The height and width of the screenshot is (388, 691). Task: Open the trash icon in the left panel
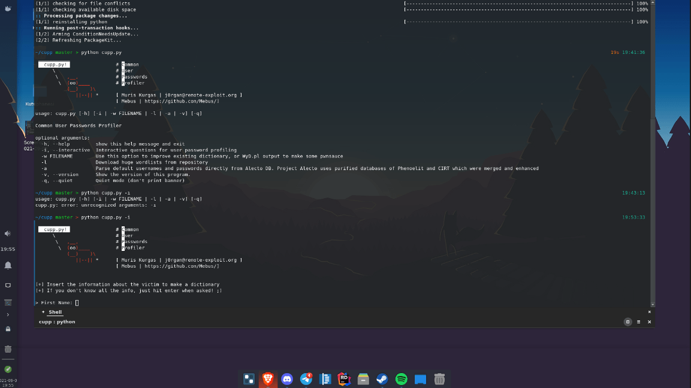(8, 349)
